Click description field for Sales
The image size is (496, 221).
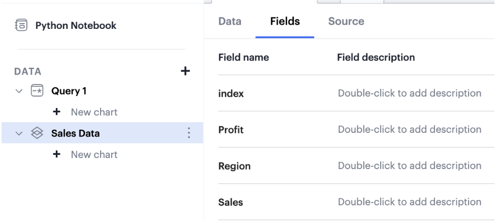(x=409, y=202)
